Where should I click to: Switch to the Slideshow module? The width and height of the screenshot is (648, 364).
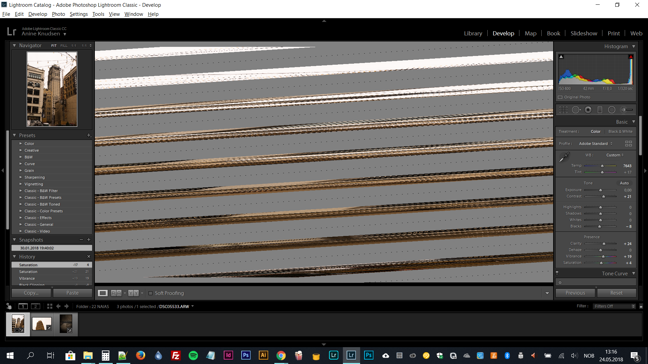click(x=584, y=33)
